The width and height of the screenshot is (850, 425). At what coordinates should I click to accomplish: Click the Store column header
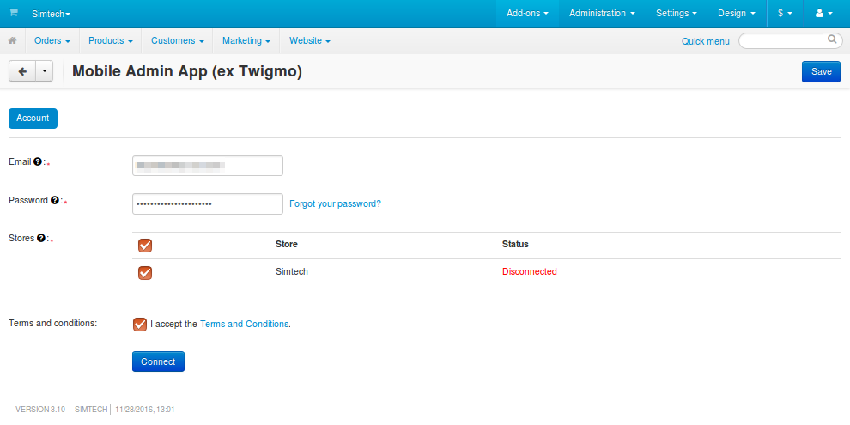pos(287,244)
